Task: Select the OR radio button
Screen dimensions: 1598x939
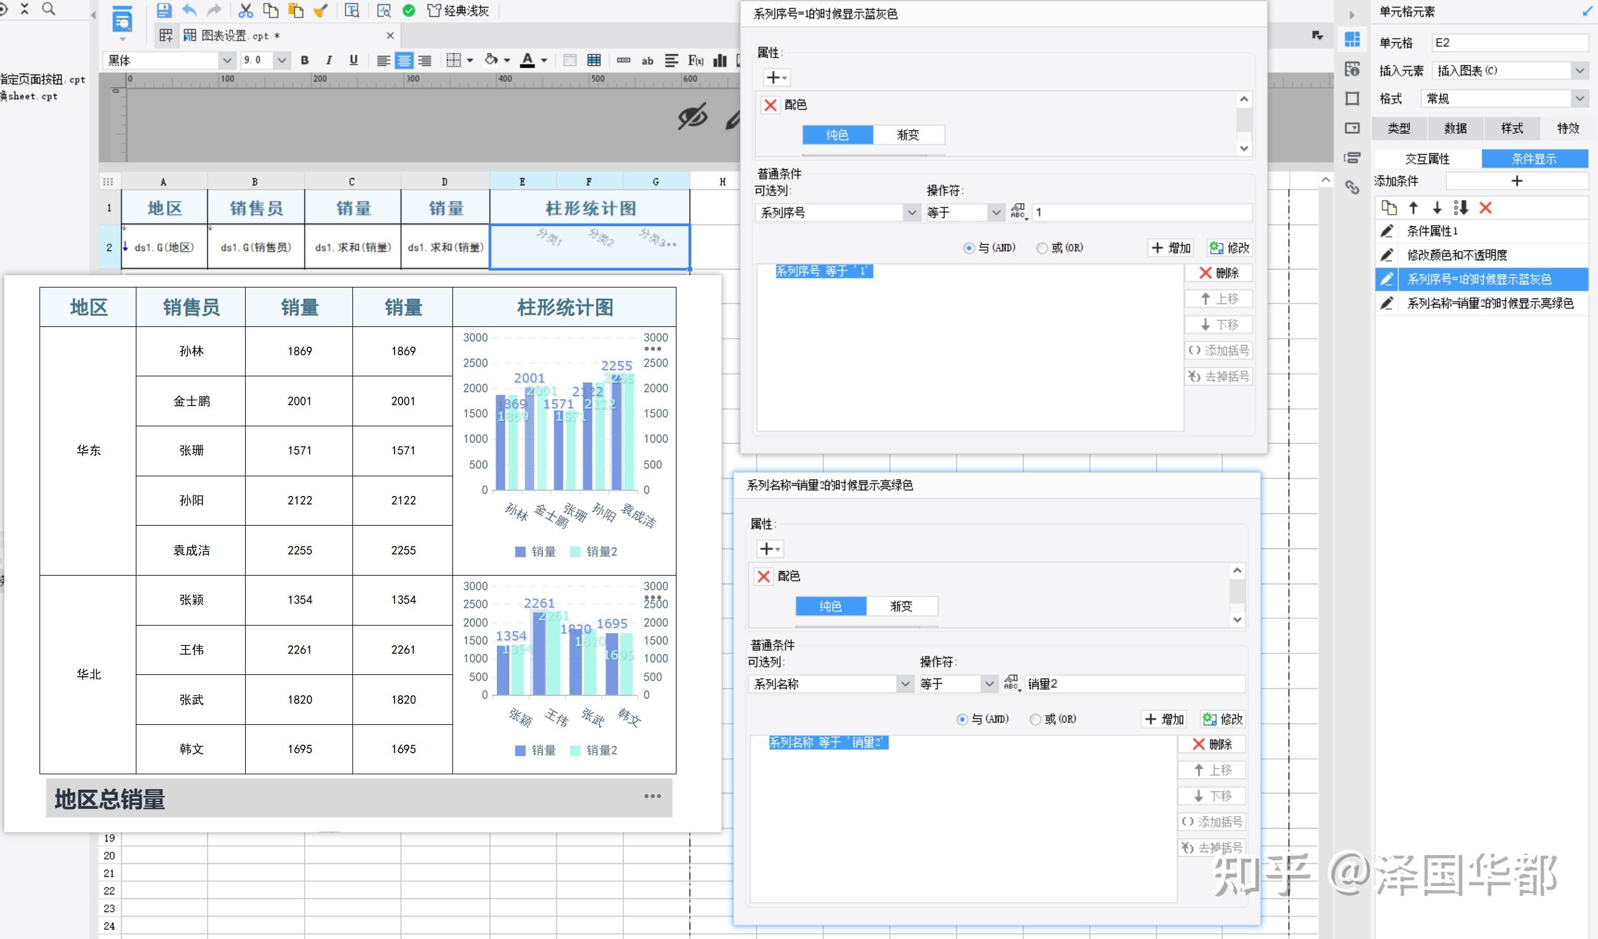Action: (1042, 248)
